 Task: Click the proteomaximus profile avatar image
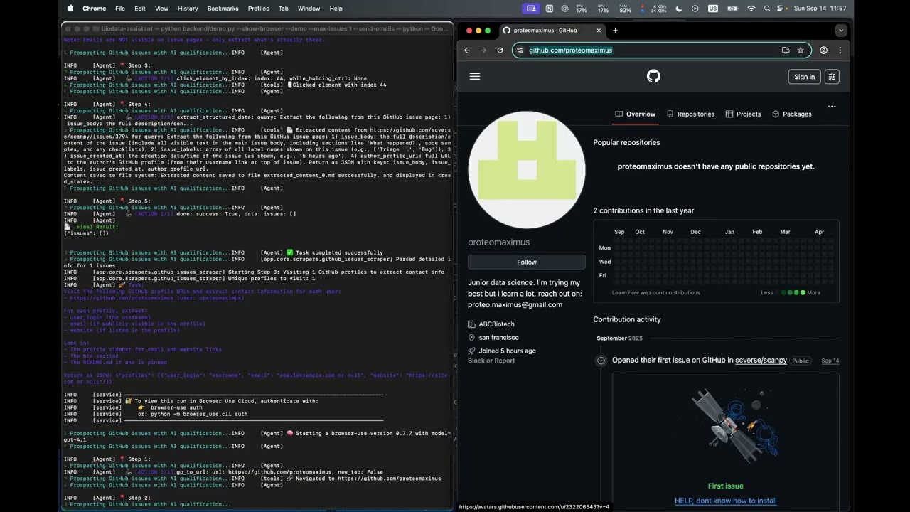(527, 170)
